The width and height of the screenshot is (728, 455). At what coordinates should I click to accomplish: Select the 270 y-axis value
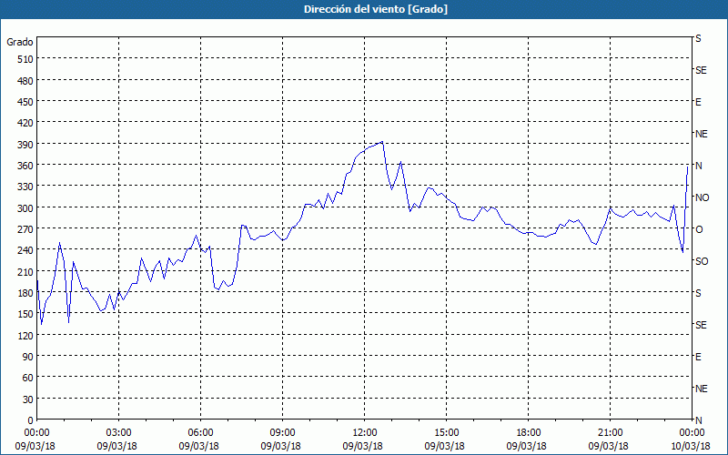[25, 229]
